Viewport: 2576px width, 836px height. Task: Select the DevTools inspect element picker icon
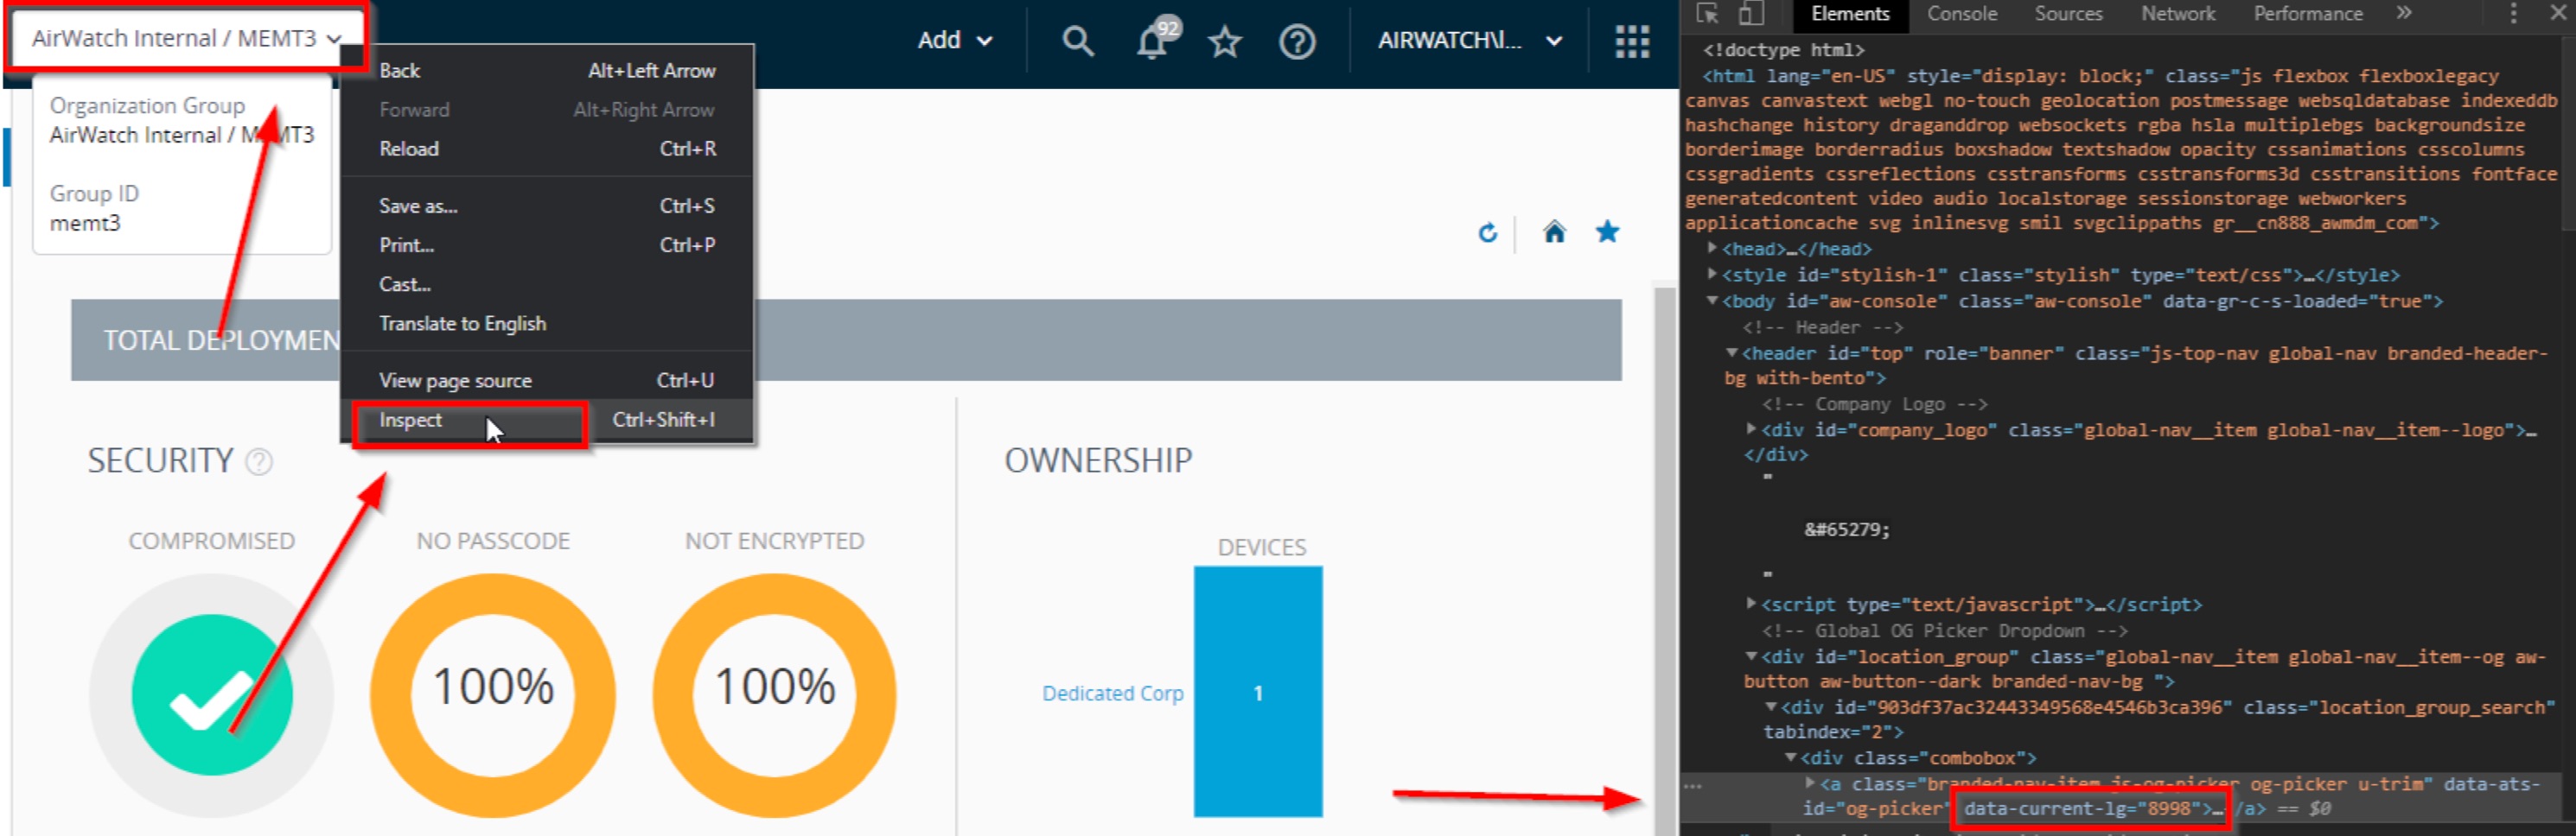point(1707,14)
